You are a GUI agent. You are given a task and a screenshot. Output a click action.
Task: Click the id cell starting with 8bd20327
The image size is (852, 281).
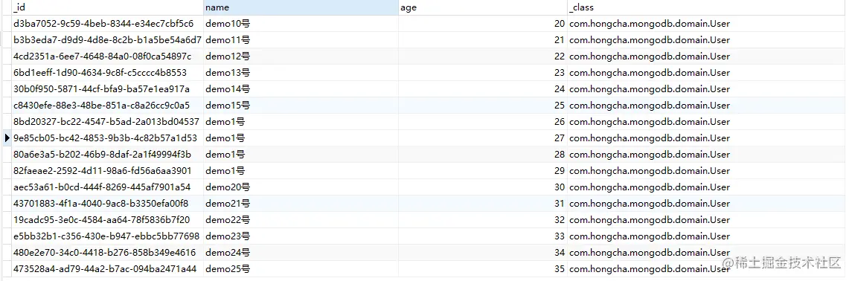(x=107, y=121)
